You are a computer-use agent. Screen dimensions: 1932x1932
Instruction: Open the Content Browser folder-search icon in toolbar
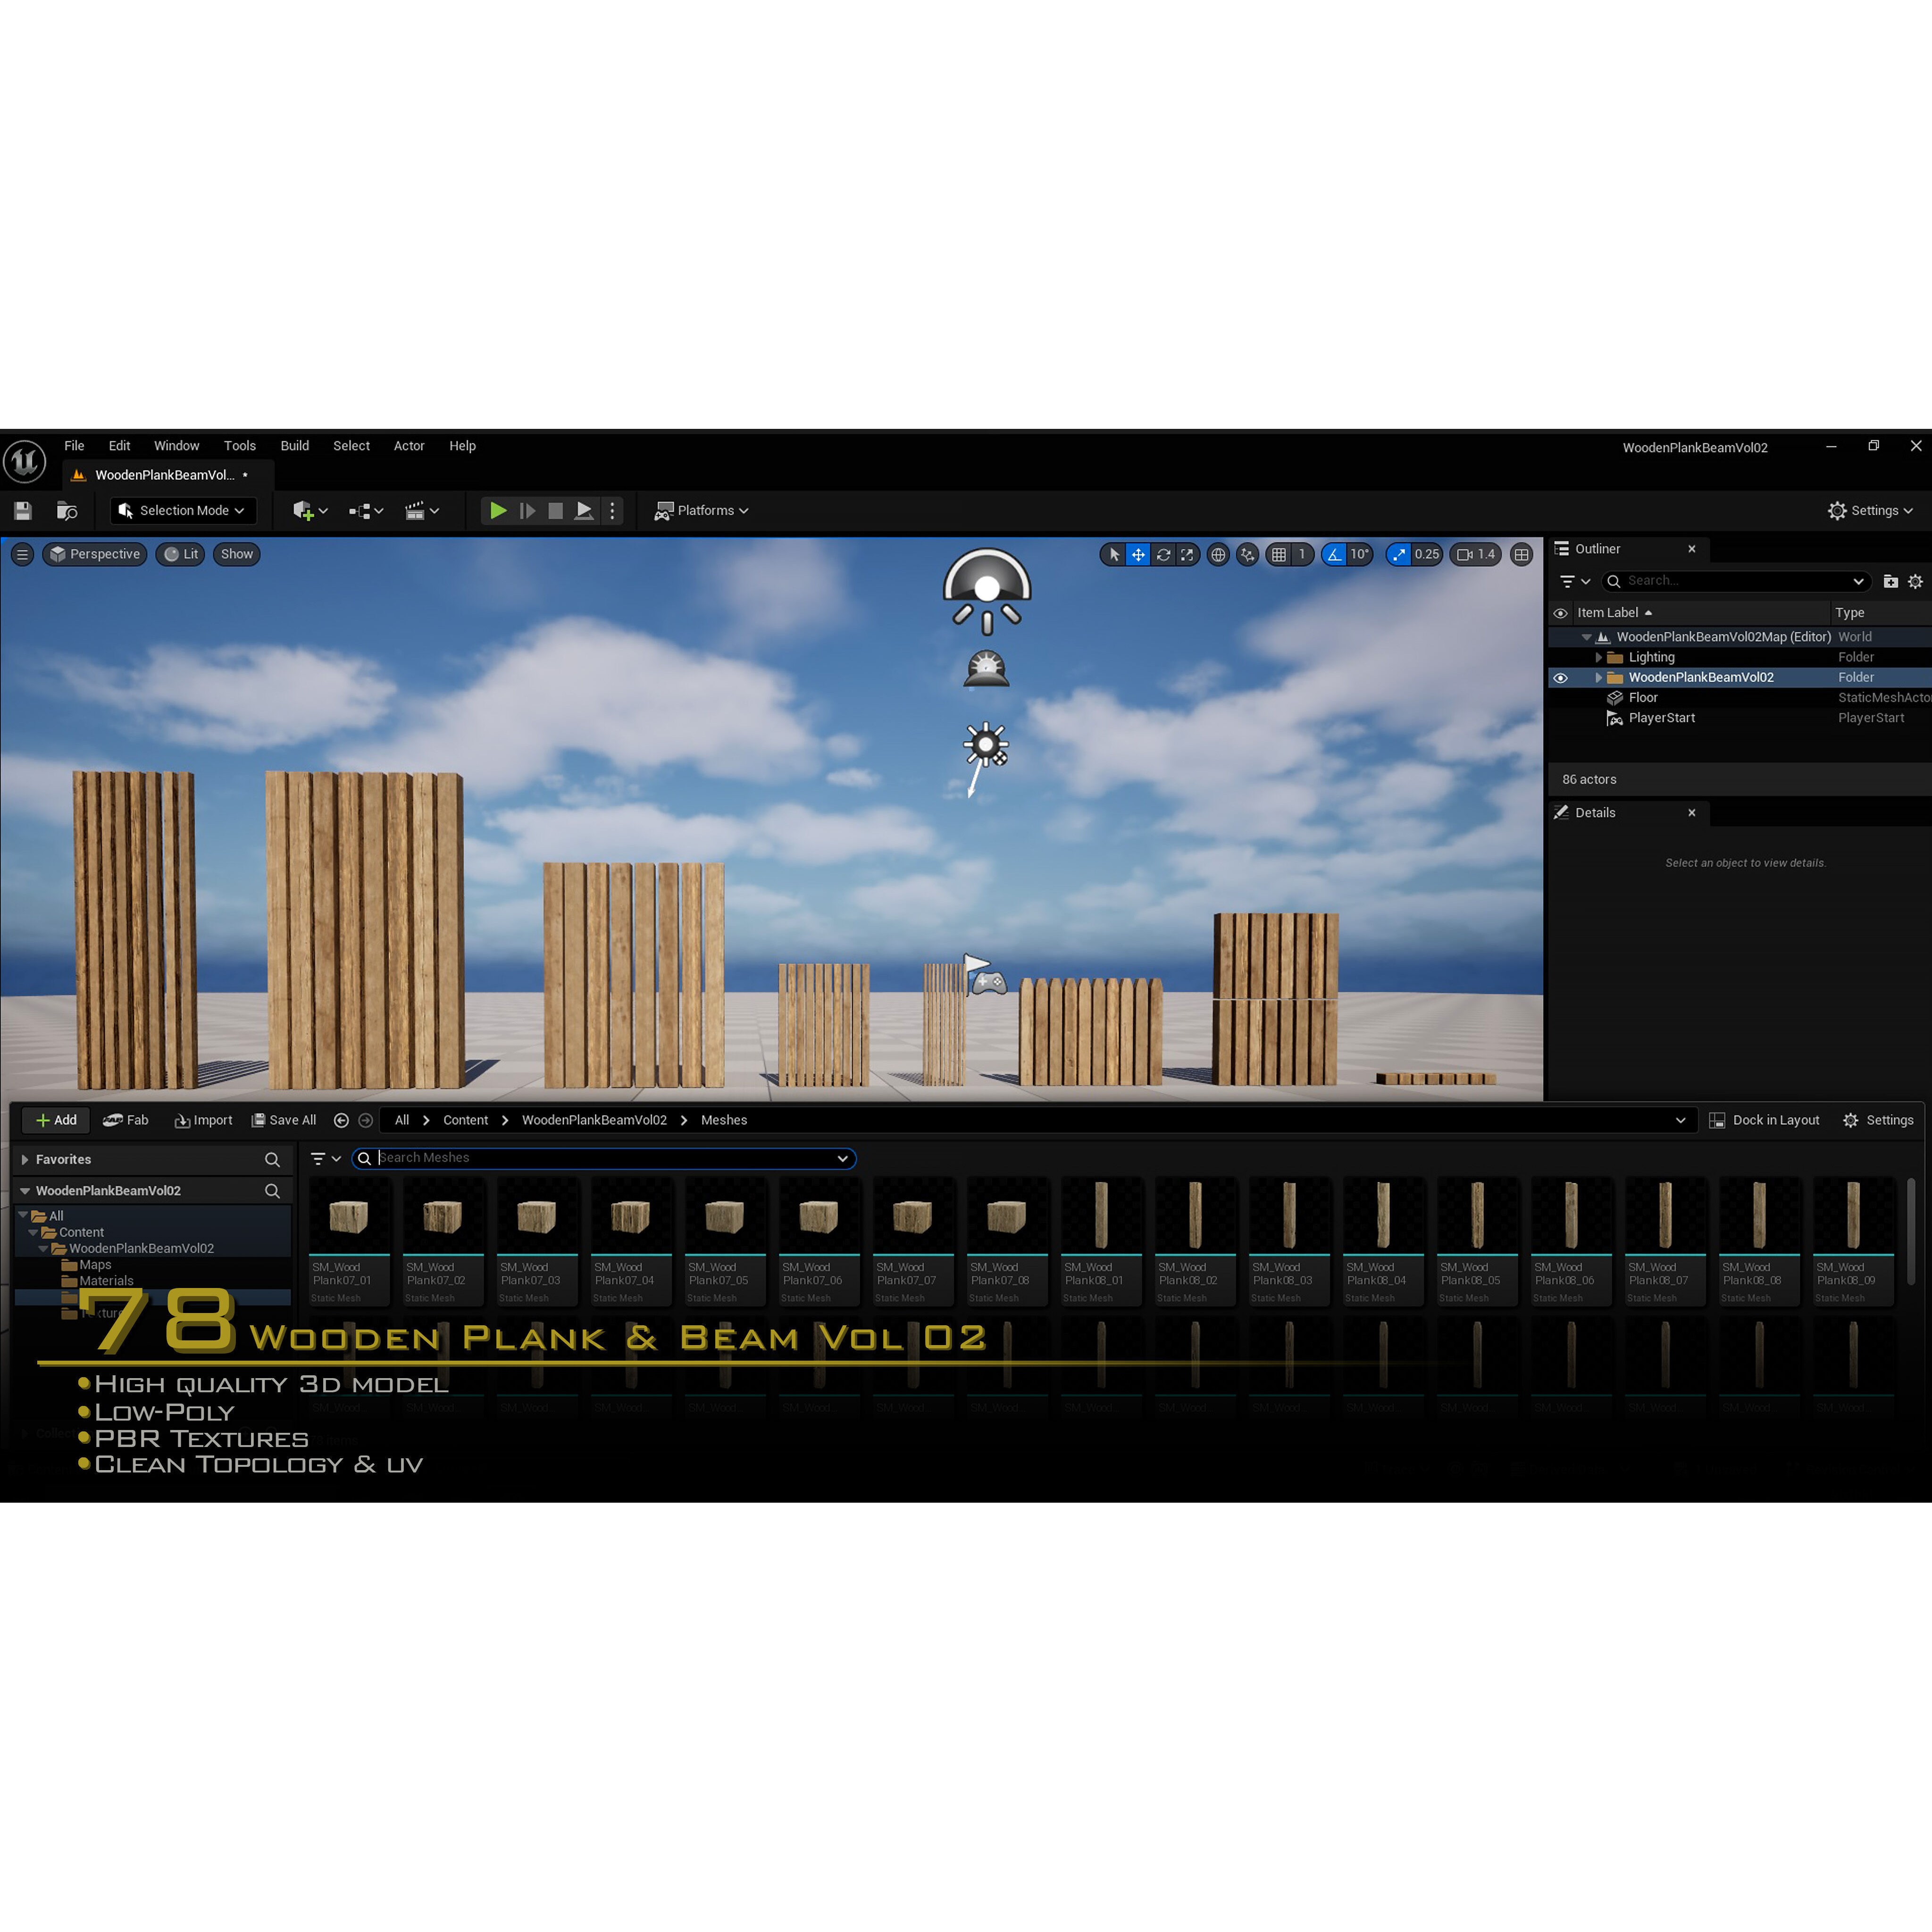coord(67,511)
